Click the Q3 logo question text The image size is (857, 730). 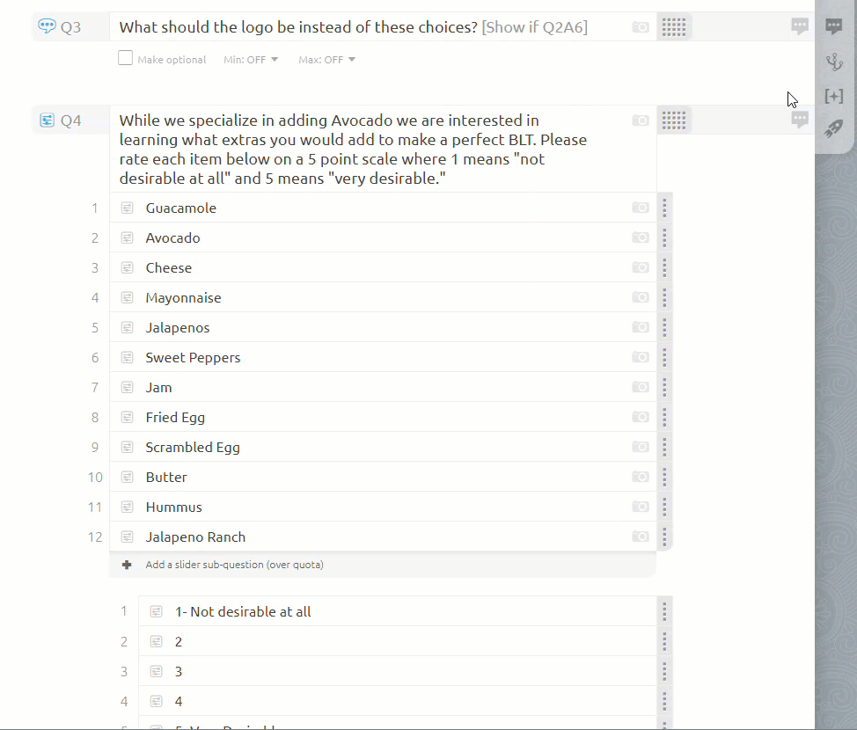click(298, 27)
